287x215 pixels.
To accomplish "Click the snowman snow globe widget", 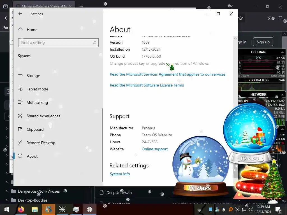I will pos(200,165).
